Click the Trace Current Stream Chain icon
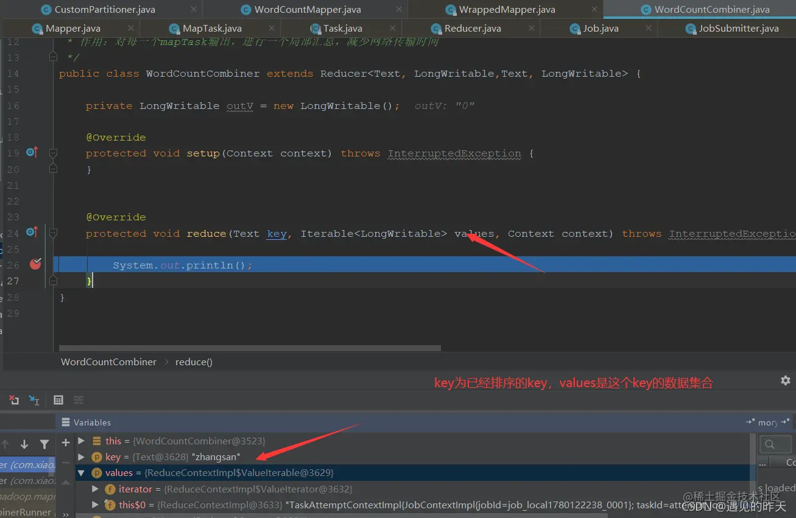 pos(79,400)
